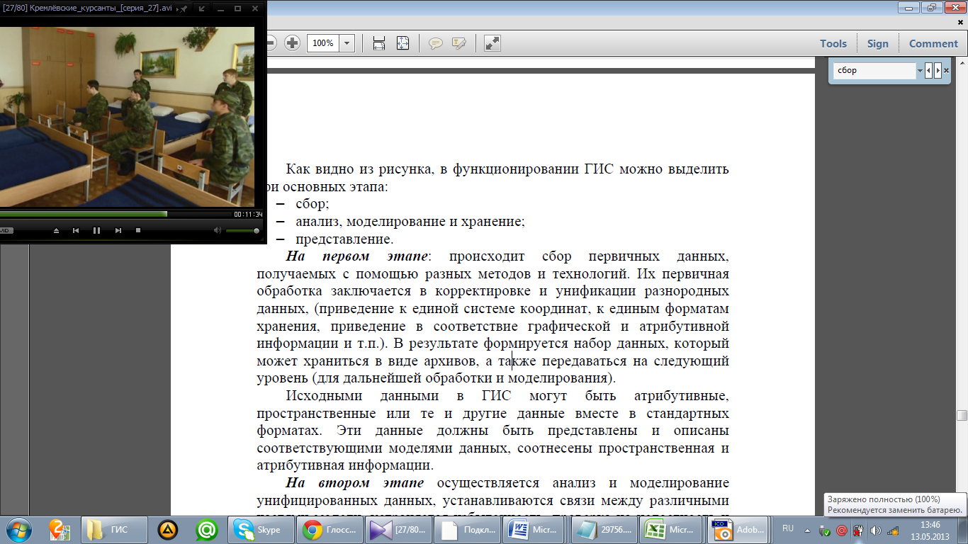Open the network signal tray icon
The image size is (968, 544).
coord(893,530)
